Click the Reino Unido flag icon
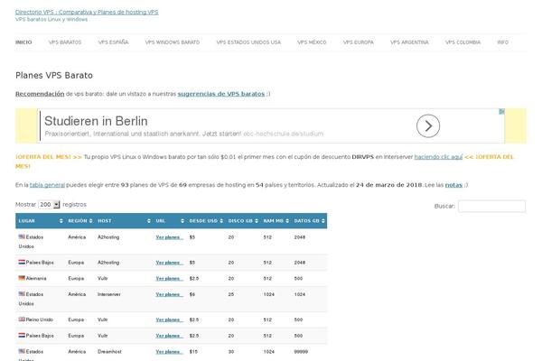 pos(22,319)
